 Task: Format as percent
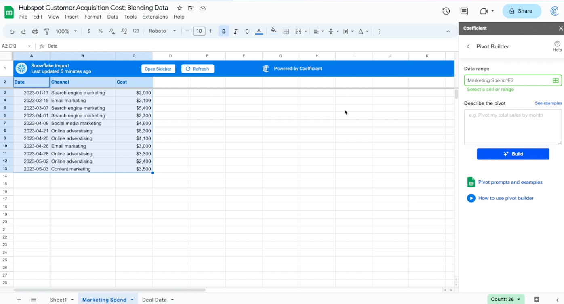tap(101, 31)
